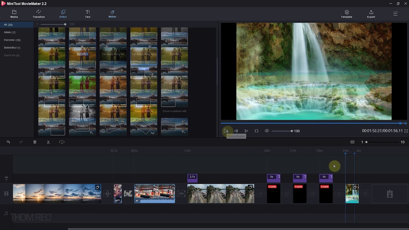Select the first 5s text clip
This screenshot has height=230, width=409.
274,179
